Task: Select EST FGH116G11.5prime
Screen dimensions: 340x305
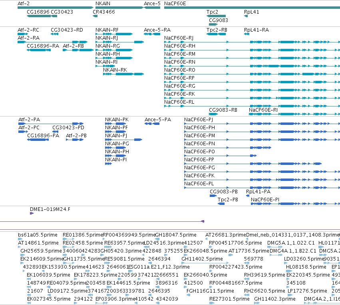Action: (210, 291)
